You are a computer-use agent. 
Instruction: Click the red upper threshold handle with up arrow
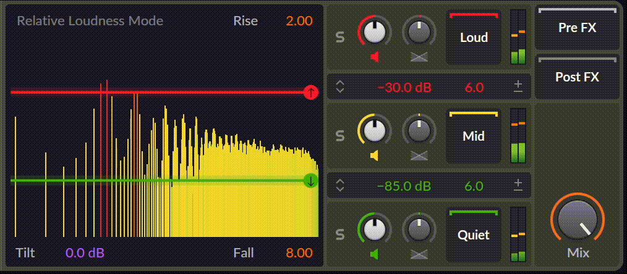[x=310, y=92]
